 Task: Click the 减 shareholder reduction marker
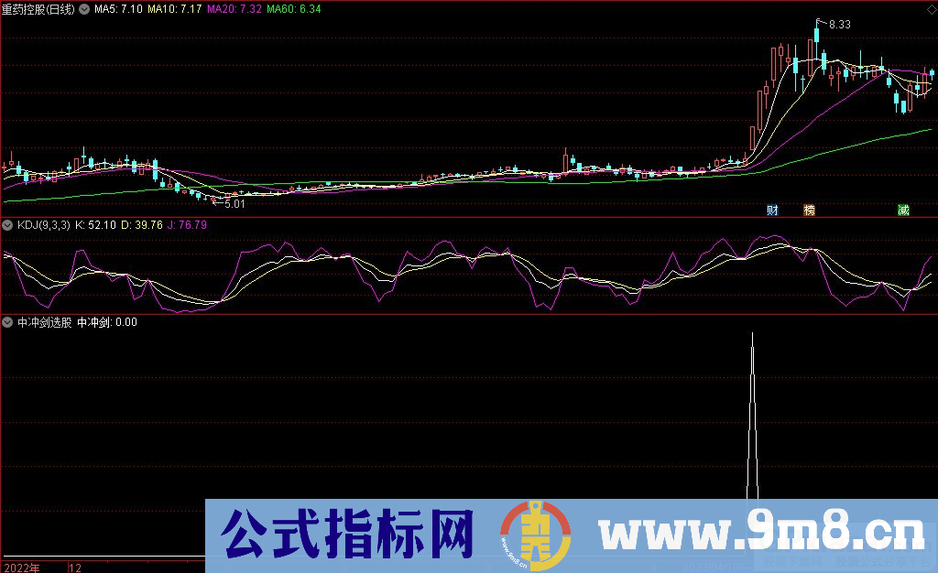pos(903,210)
